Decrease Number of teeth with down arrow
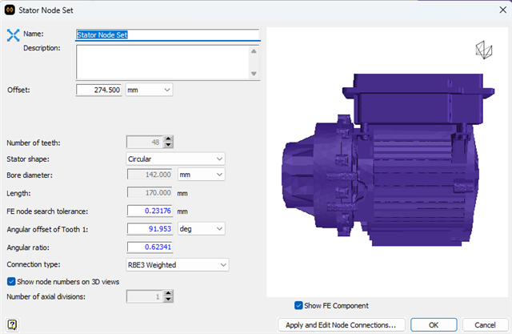512x334 pixels. (168, 145)
